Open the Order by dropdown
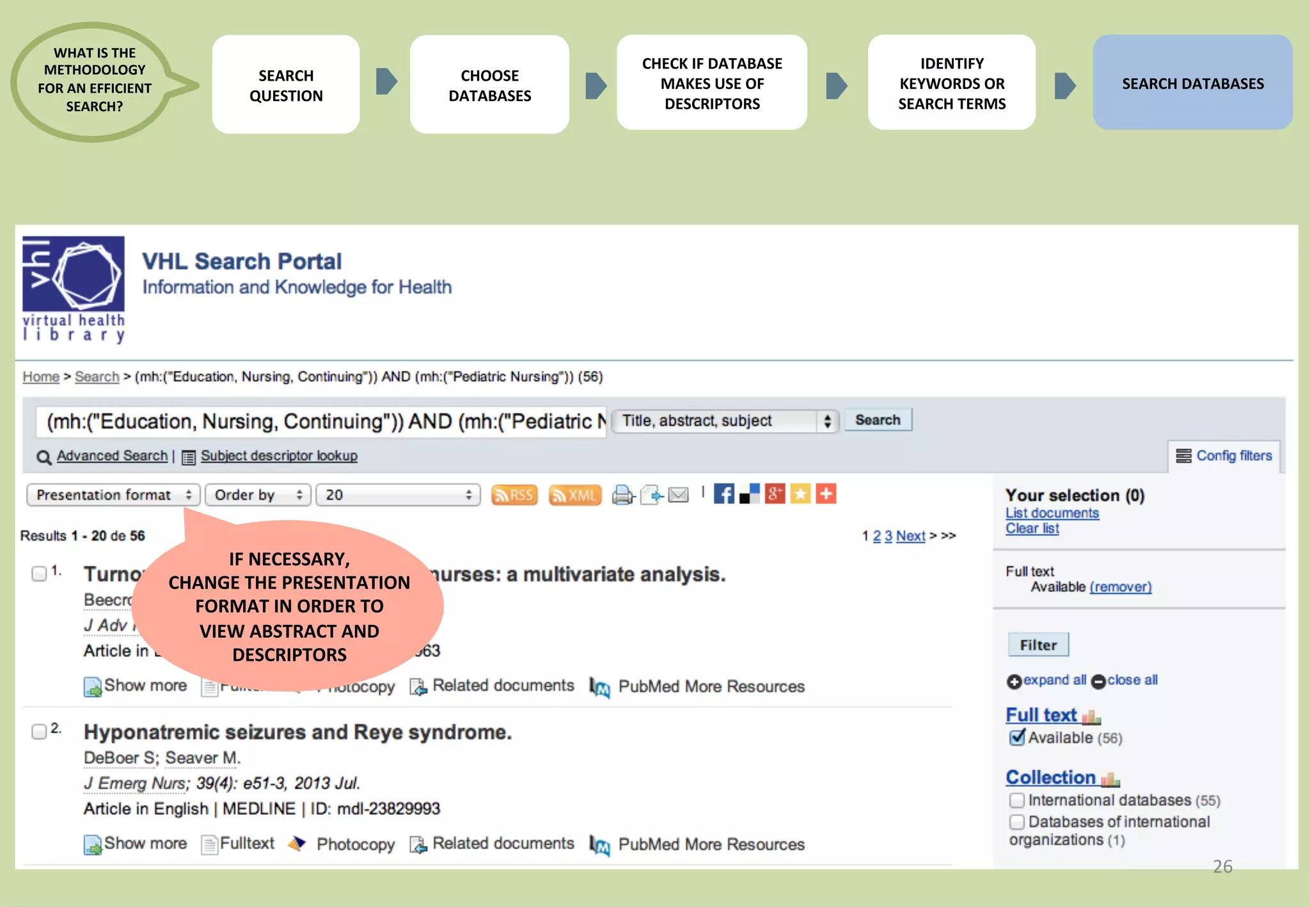The height and width of the screenshot is (907, 1310). point(258,495)
